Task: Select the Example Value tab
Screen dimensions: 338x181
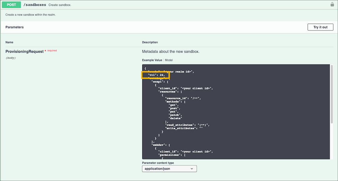Action: pyautogui.click(x=152, y=60)
